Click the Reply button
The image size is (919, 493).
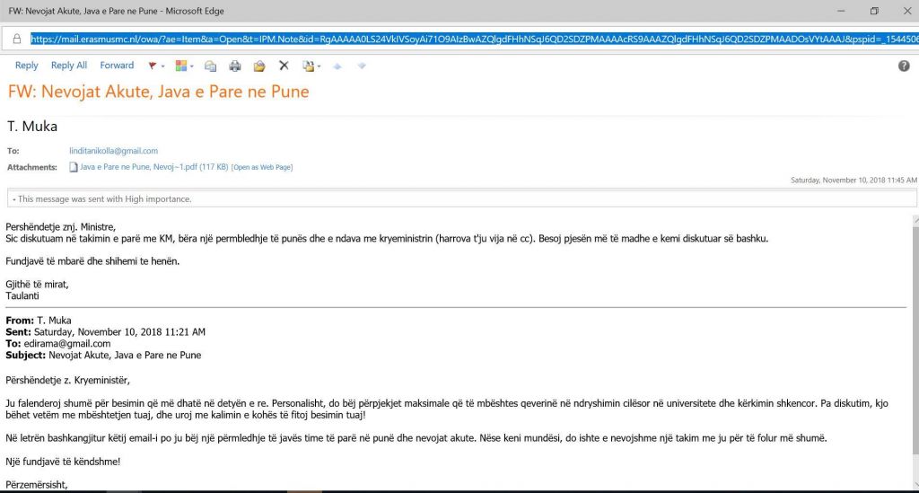[x=27, y=66]
